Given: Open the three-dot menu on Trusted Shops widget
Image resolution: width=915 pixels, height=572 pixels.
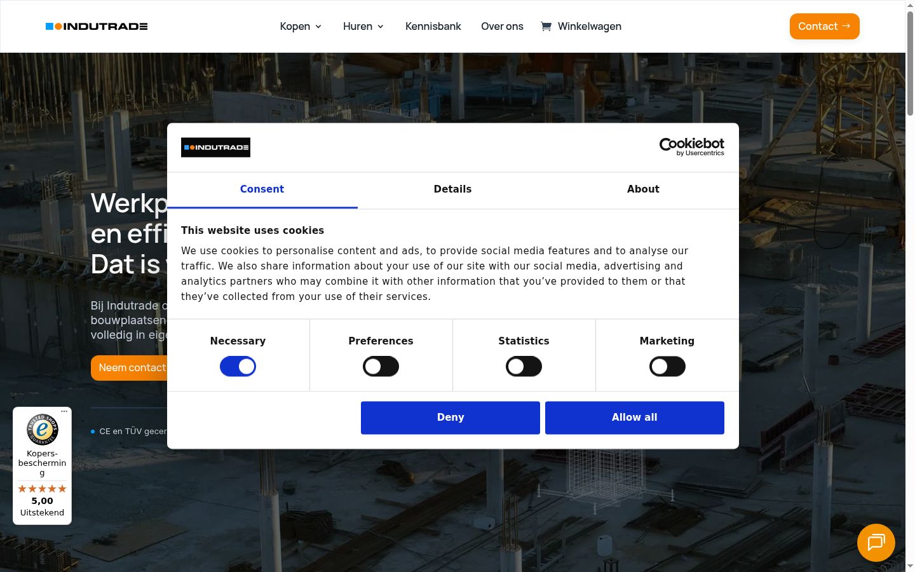Looking at the screenshot, I should [64, 411].
